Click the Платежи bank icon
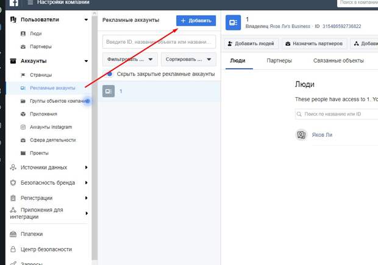This screenshot has height=265, width=378. click(13, 234)
